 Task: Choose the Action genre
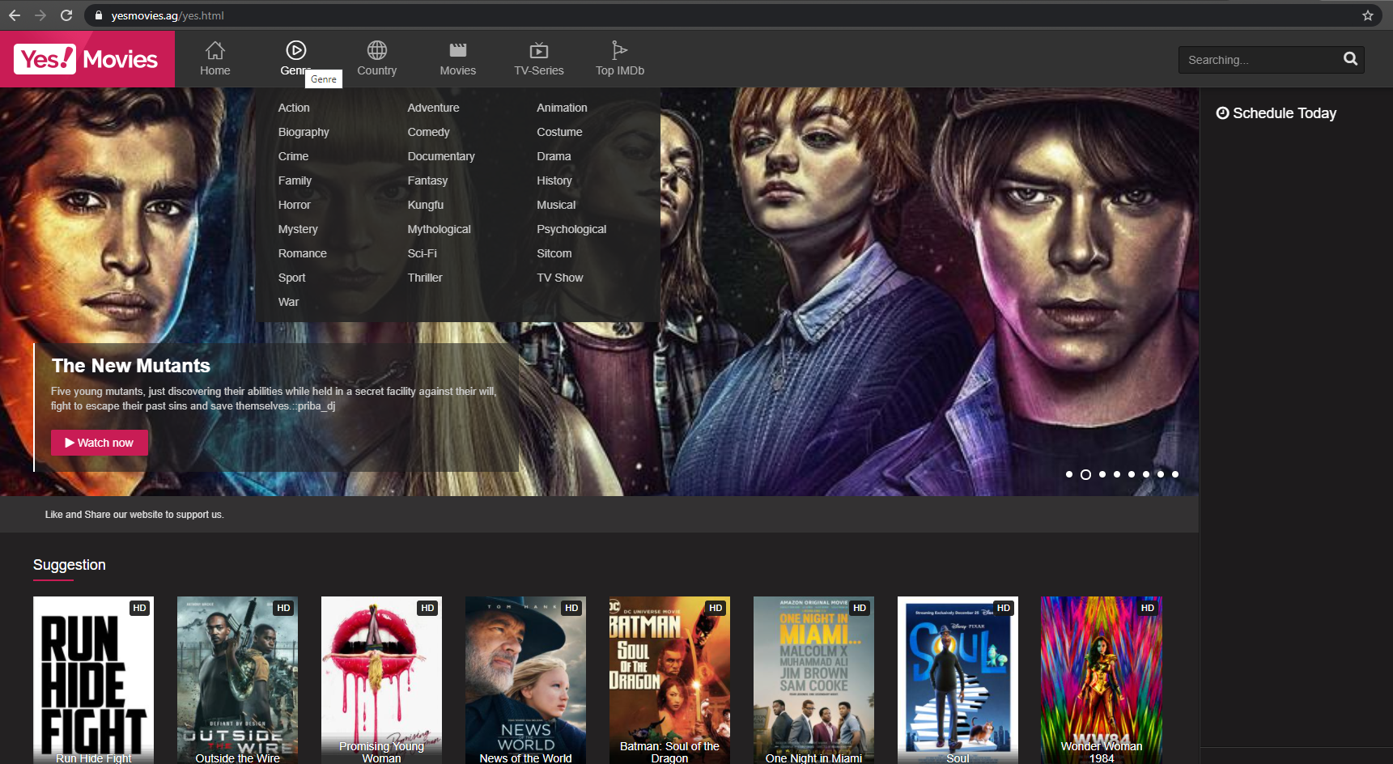click(294, 108)
